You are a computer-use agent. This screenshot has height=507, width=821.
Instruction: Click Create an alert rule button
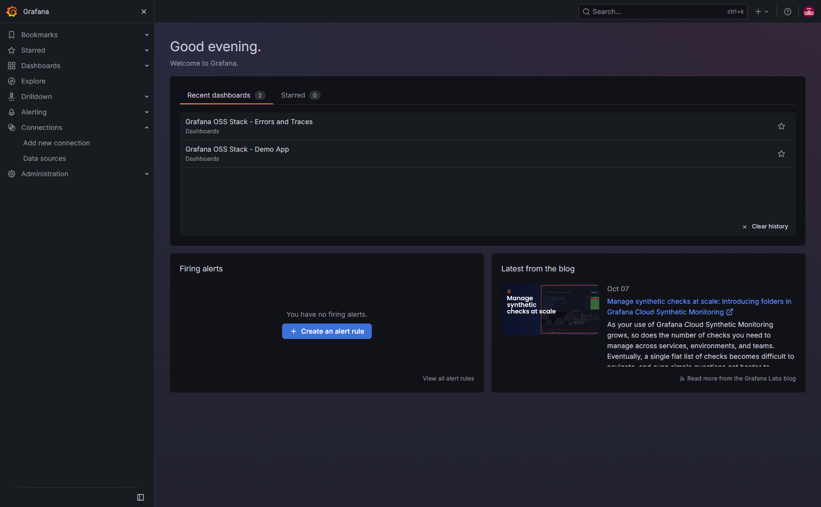327,331
